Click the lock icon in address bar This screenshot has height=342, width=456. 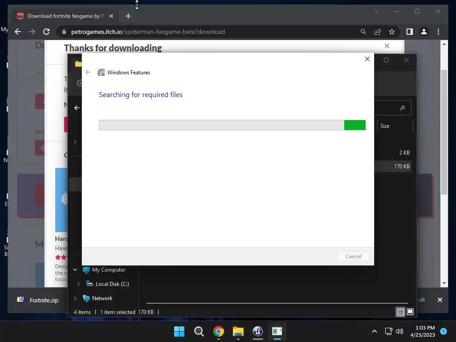(64, 32)
